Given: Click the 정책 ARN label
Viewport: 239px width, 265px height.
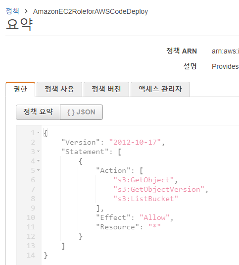Looking at the screenshot, I should point(182,51).
